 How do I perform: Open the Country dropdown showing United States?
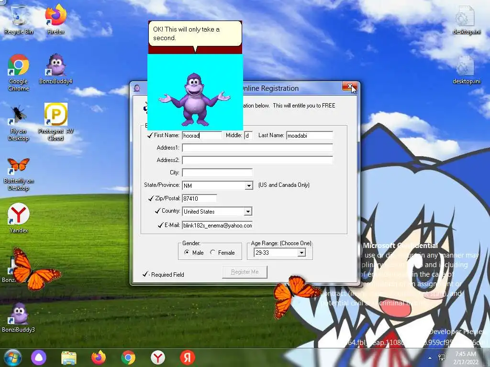(248, 212)
